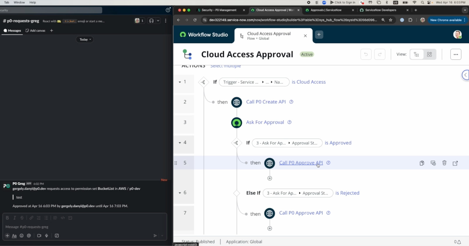Copy the row 5 action

(x=422, y=163)
